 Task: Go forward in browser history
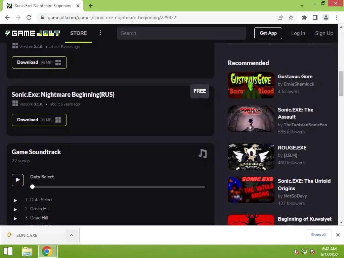pos(18,17)
